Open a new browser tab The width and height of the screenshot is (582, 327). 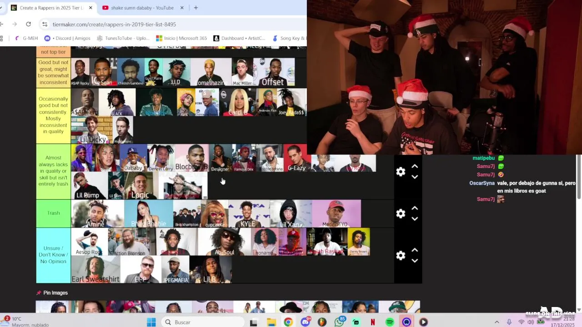196,8
